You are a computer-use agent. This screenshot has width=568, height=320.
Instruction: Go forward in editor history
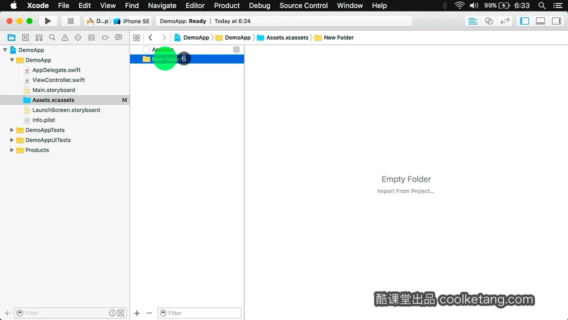point(163,37)
